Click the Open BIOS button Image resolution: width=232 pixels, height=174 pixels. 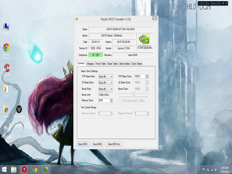[x=83, y=144]
